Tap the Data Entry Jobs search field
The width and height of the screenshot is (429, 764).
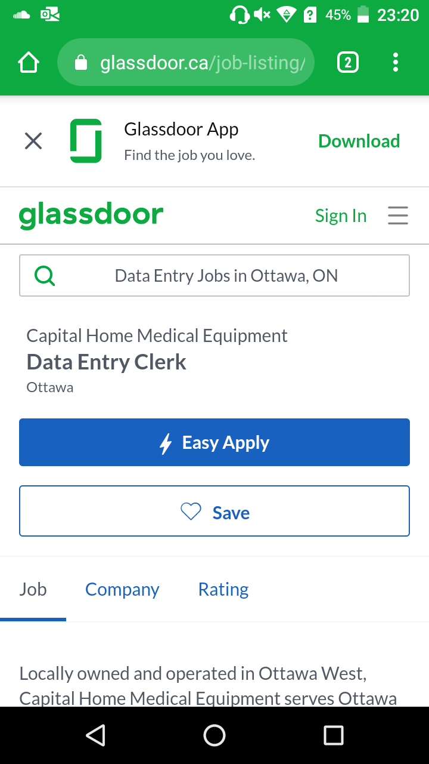(x=226, y=276)
